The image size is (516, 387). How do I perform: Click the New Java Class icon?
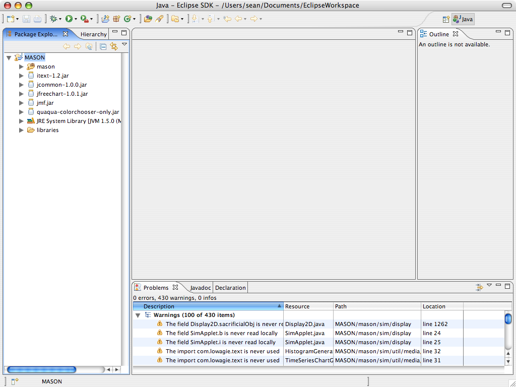127,19
